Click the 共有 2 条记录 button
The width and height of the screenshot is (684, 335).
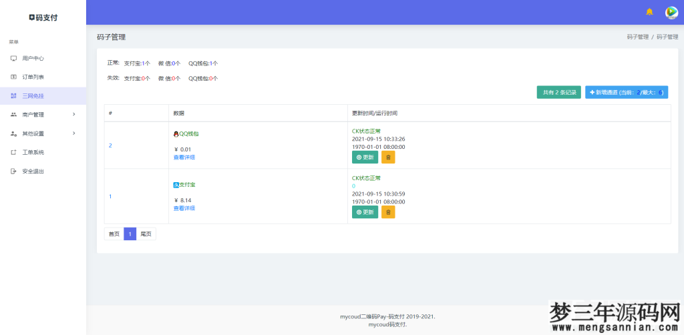pyautogui.click(x=558, y=92)
